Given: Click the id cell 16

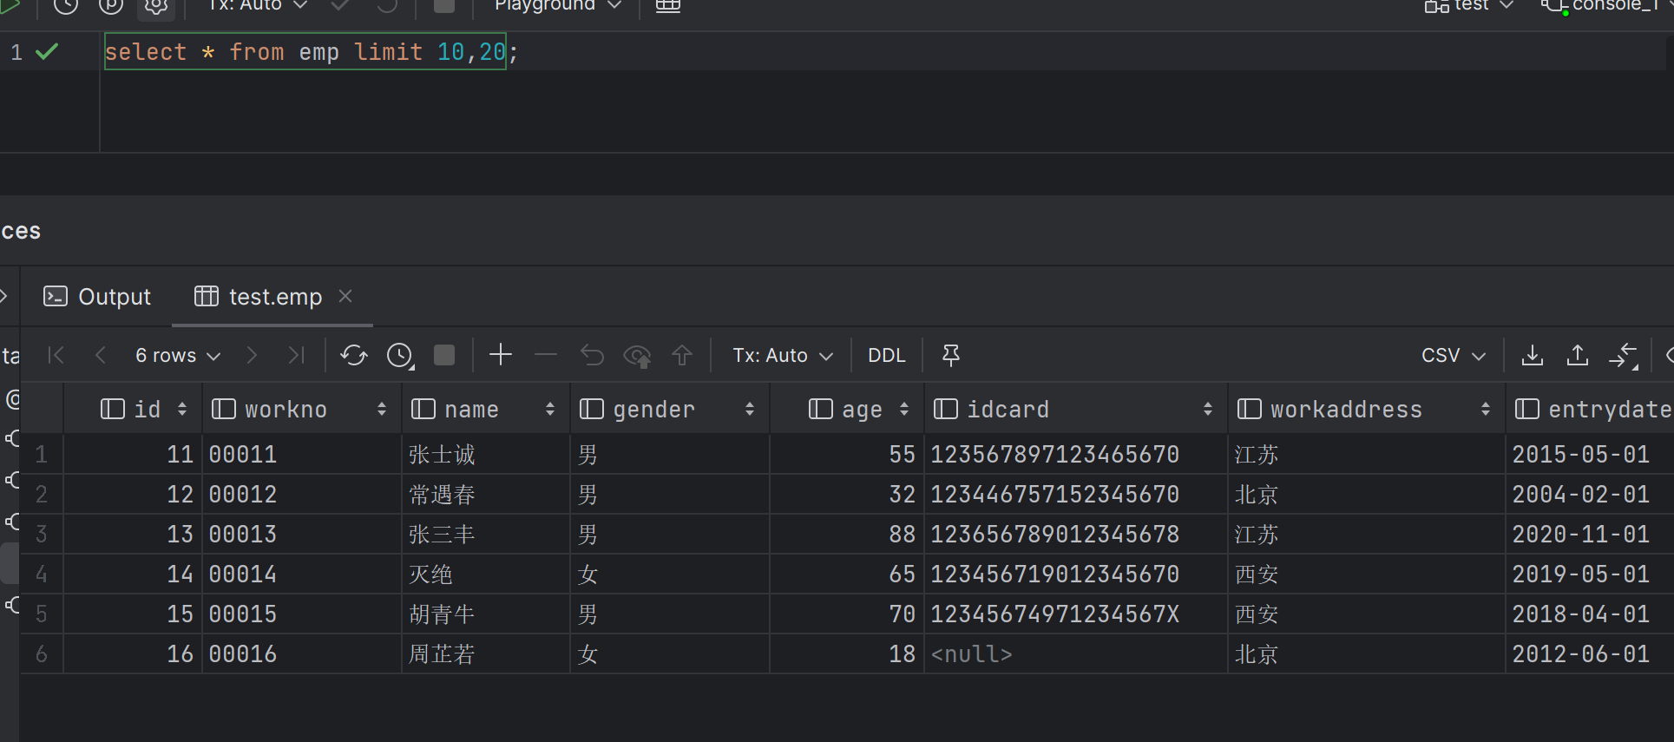Looking at the screenshot, I should pyautogui.click(x=133, y=653).
